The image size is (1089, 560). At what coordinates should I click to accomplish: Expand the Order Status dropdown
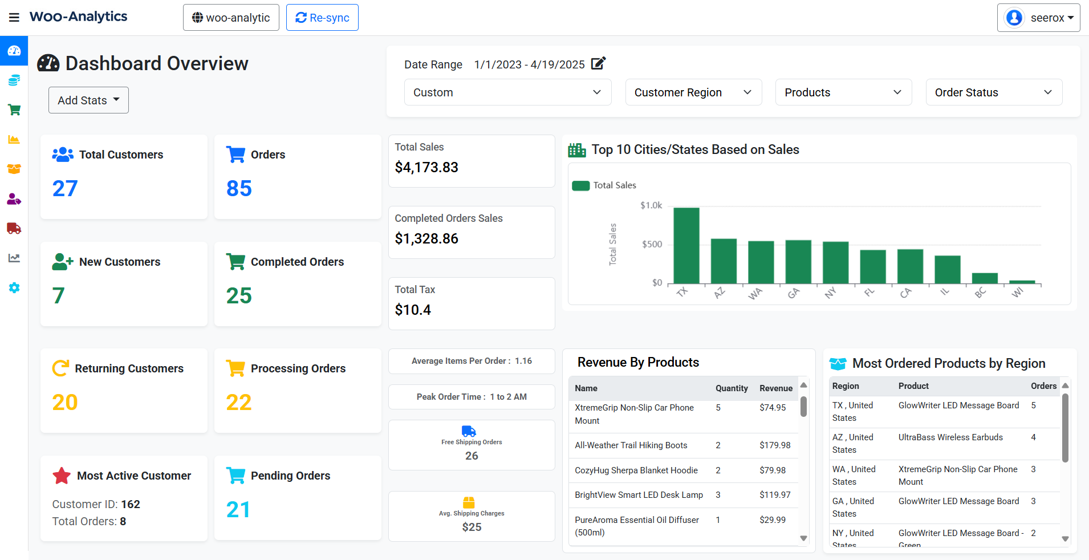tap(993, 92)
